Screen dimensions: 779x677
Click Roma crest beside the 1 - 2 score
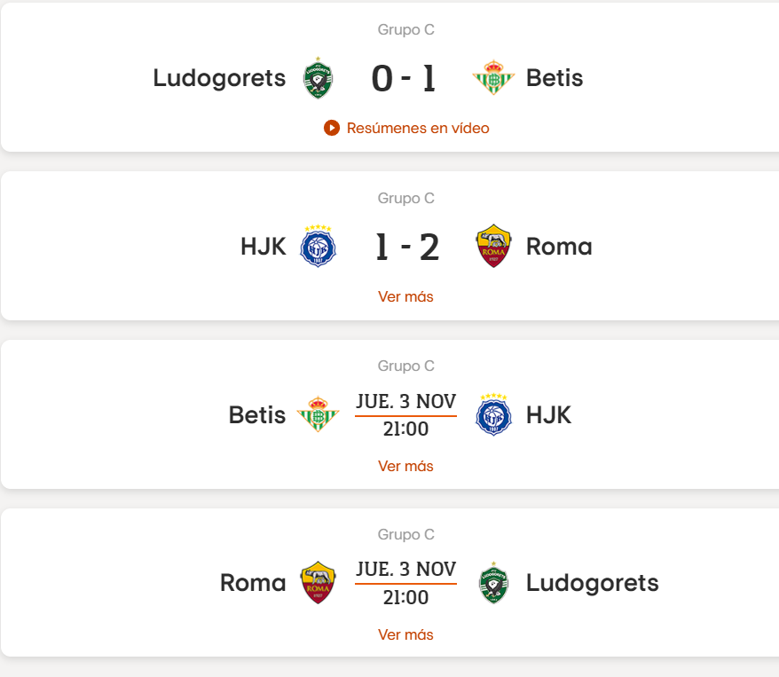tap(493, 246)
